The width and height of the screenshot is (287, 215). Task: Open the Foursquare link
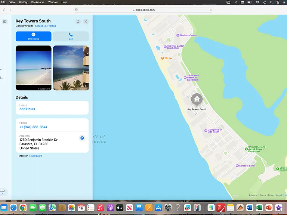tap(36, 156)
